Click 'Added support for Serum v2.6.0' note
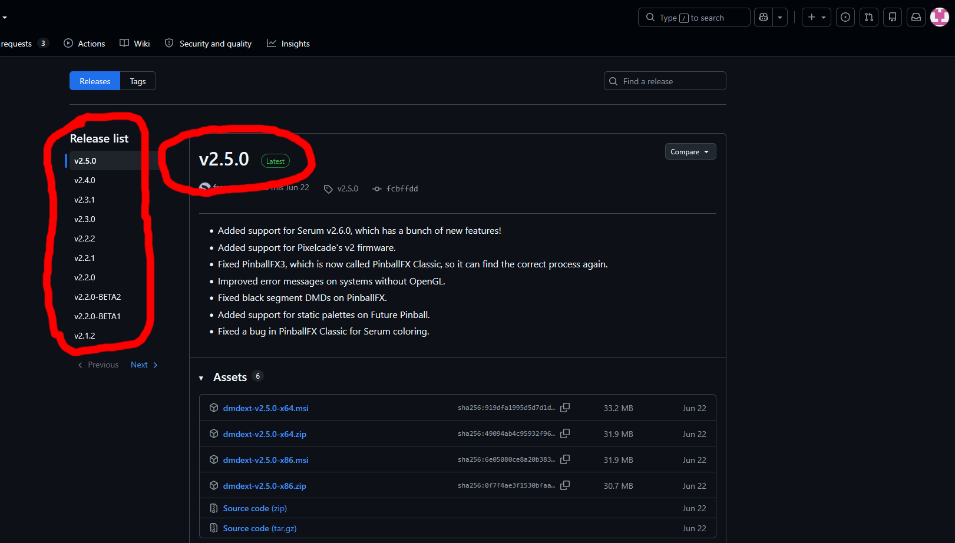Viewport: 955px width, 543px height. pyautogui.click(x=359, y=231)
